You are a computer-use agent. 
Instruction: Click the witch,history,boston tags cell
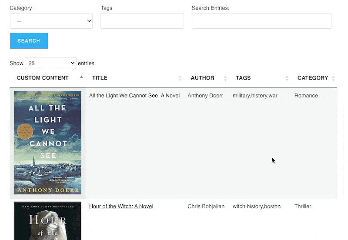[x=257, y=207]
